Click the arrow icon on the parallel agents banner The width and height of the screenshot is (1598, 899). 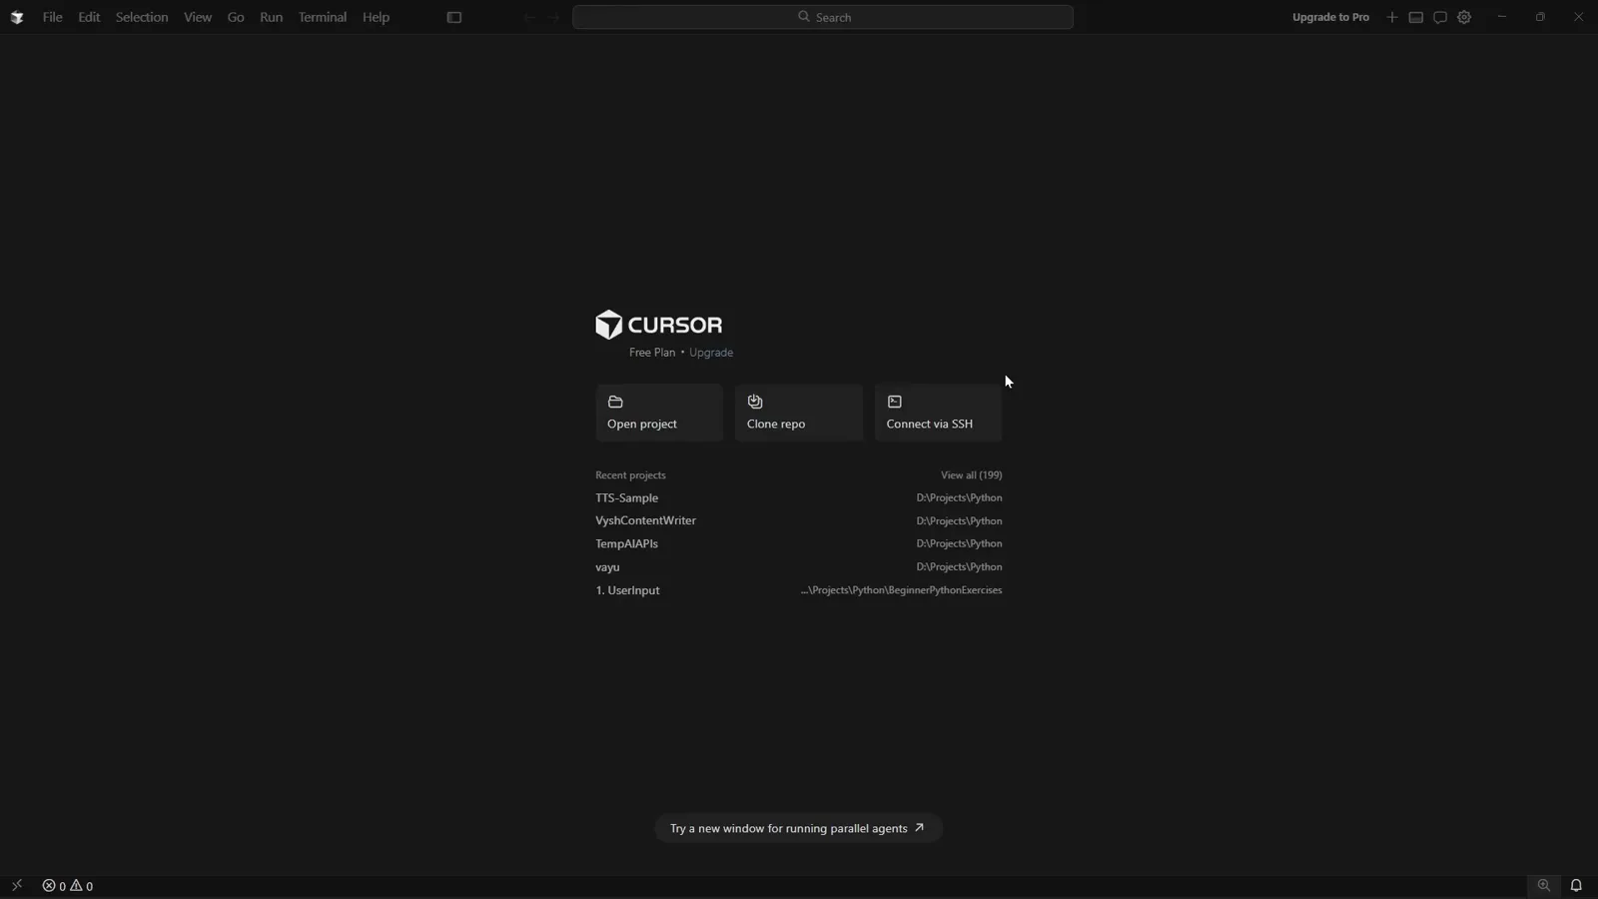[x=920, y=827]
